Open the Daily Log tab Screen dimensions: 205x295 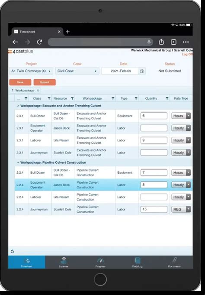coord(138,262)
